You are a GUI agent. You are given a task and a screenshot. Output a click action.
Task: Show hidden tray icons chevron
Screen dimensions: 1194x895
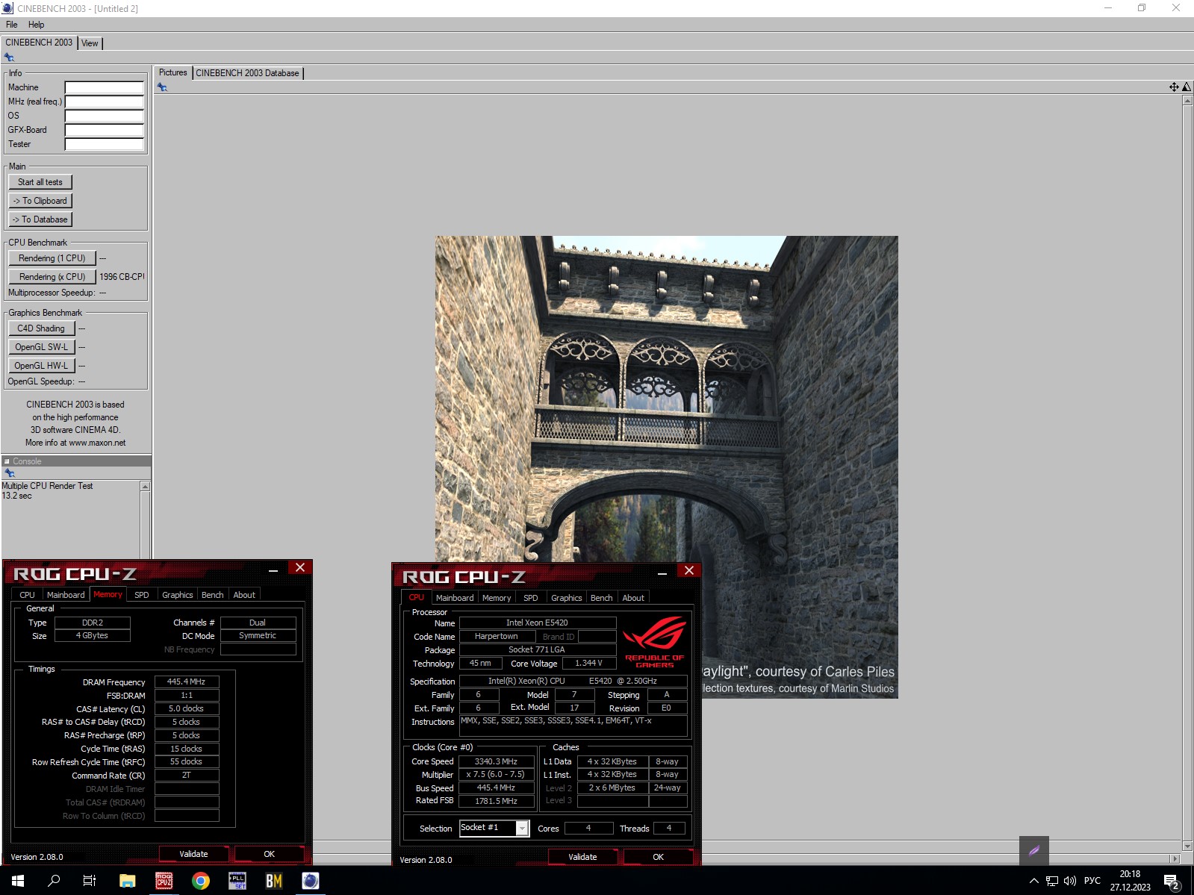tap(1034, 881)
